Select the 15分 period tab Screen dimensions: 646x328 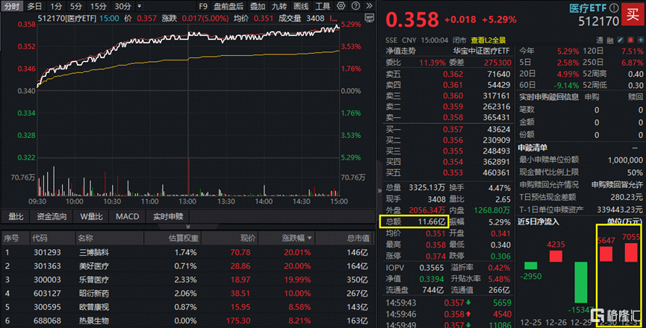point(98,6)
